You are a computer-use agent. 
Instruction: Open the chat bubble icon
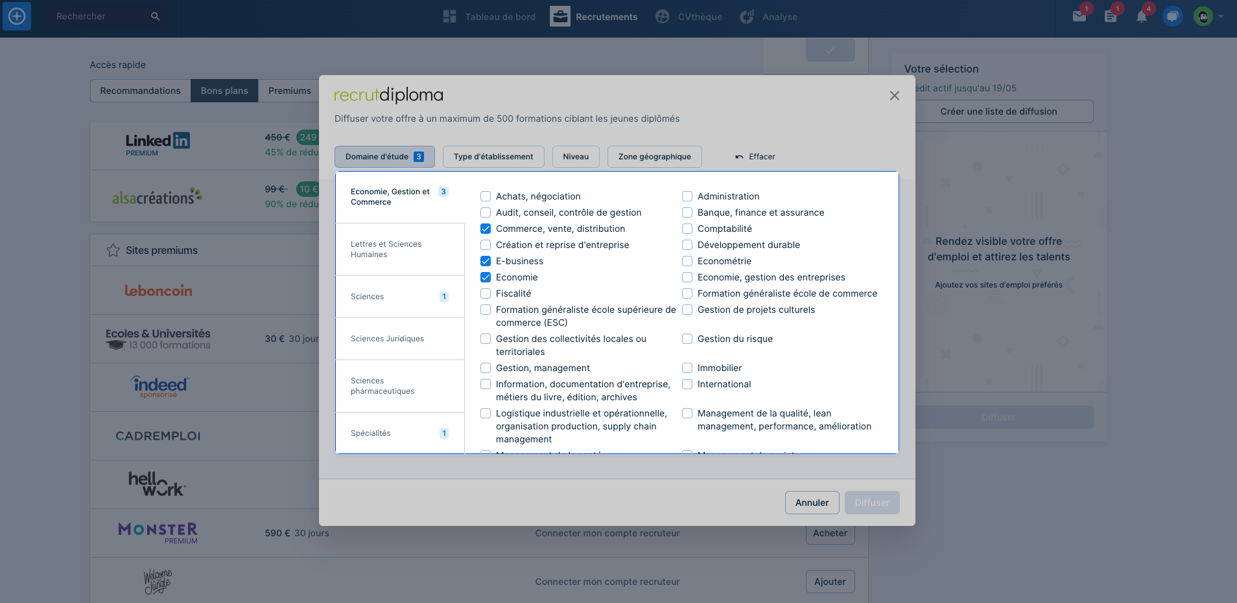pyautogui.click(x=1172, y=16)
